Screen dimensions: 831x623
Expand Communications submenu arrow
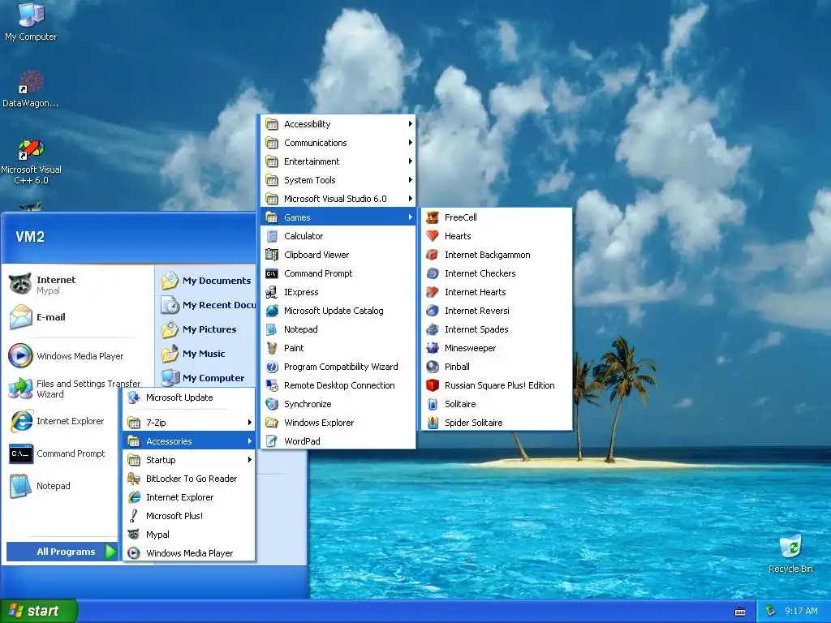(410, 143)
